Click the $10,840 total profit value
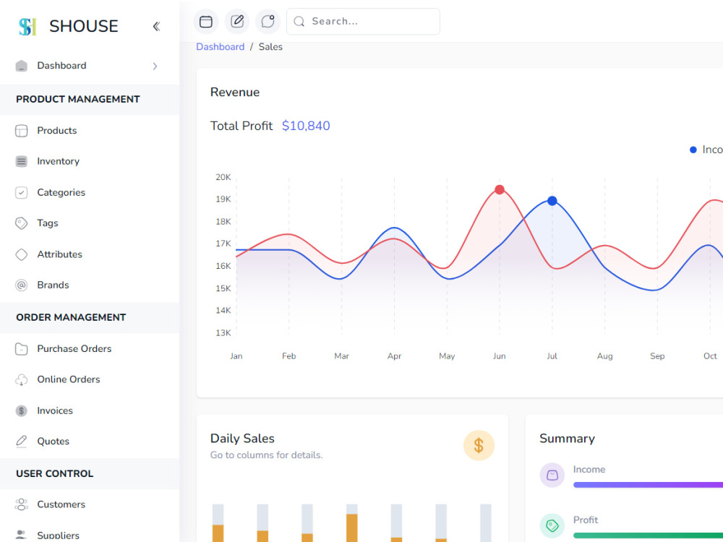The height and width of the screenshot is (542, 723). pyautogui.click(x=306, y=126)
